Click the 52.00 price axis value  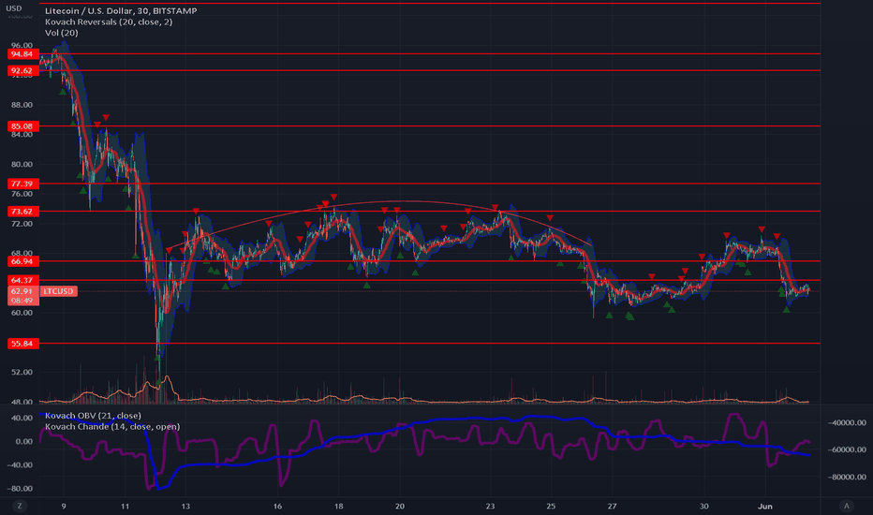(22, 372)
